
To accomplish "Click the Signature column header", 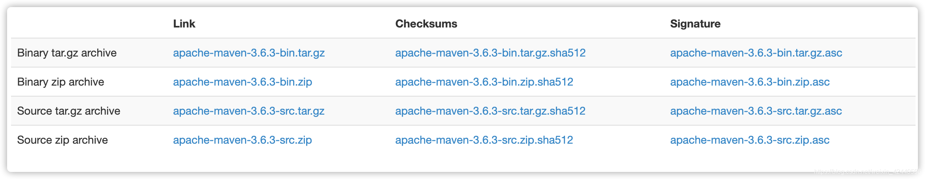I will [x=695, y=24].
